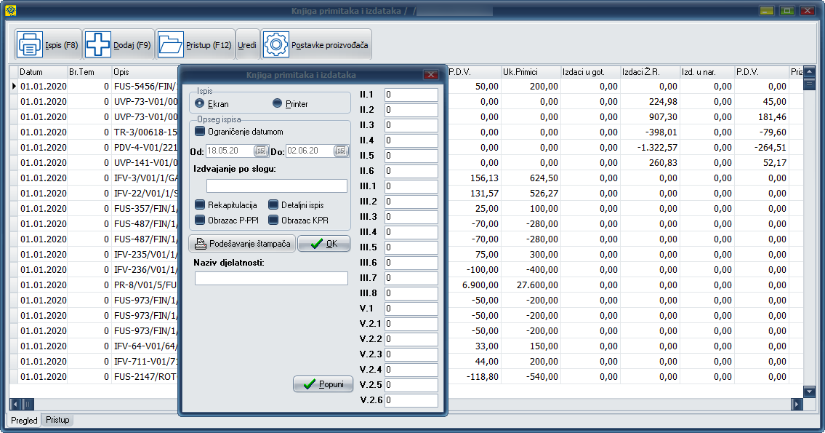Enable Ograničenje datumom checkbox
The height and width of the screenshot is (433, 825).
[200, 132]
